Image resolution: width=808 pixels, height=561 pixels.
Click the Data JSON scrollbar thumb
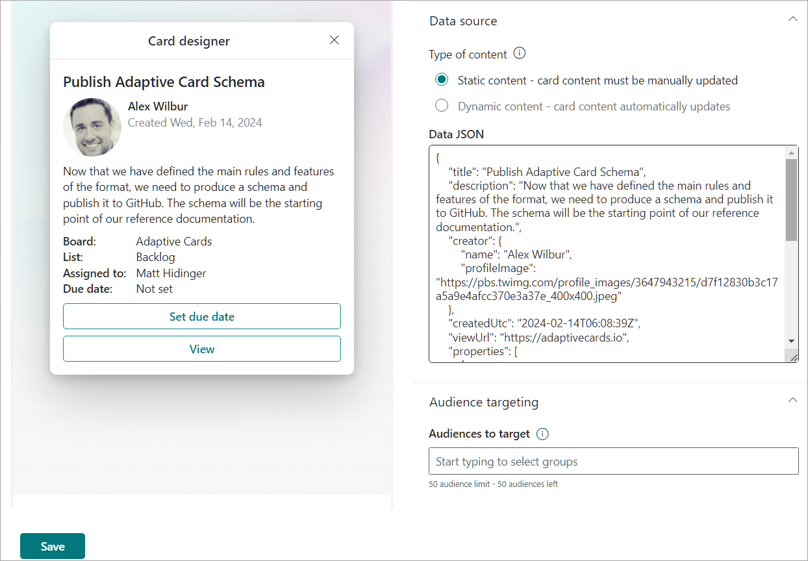792,200
